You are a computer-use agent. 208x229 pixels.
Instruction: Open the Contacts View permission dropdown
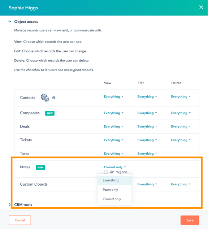click(x=113, y=97)
